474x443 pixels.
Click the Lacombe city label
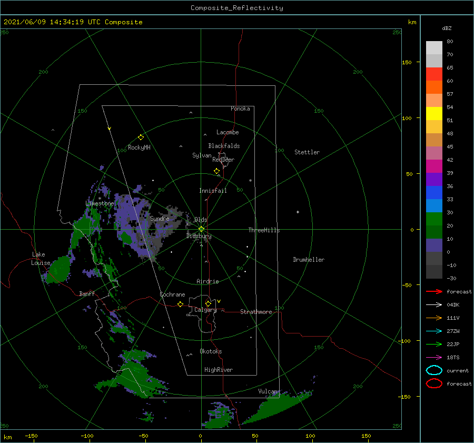pyautogui.click(x=228, y=132)
